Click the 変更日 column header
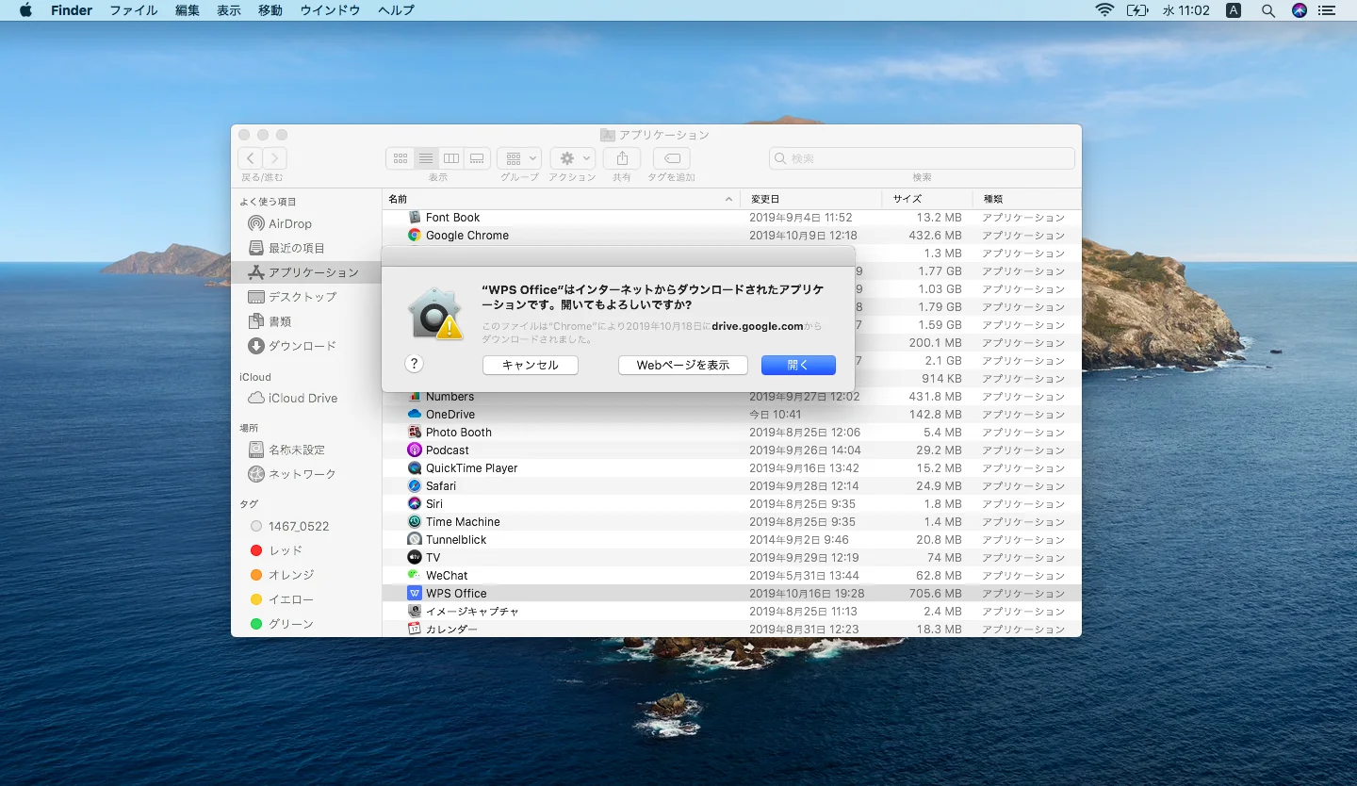This screenshot has height=786, width=1357. (x=810, y=199)
